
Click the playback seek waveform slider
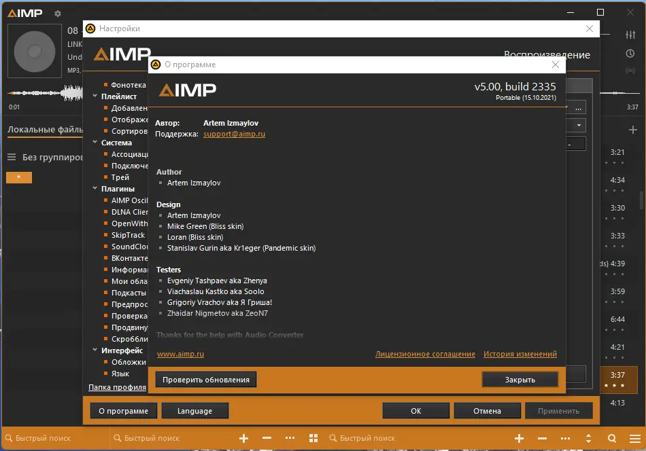[44, 93]
